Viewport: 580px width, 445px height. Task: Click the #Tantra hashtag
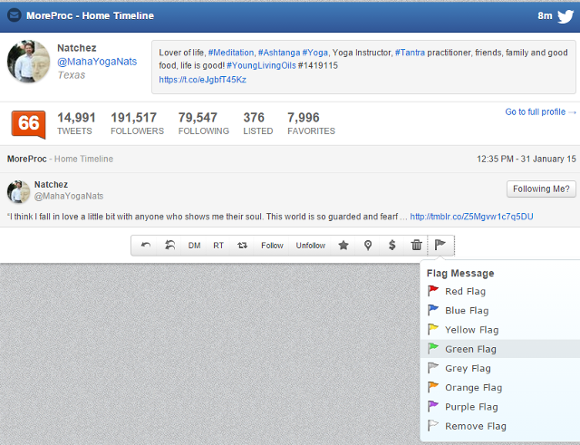410,53
